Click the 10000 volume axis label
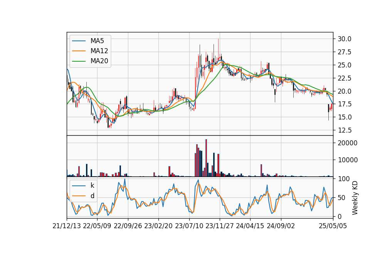This screenshot has height=266, width=370. pyautogui.click(x=348, y=160)
